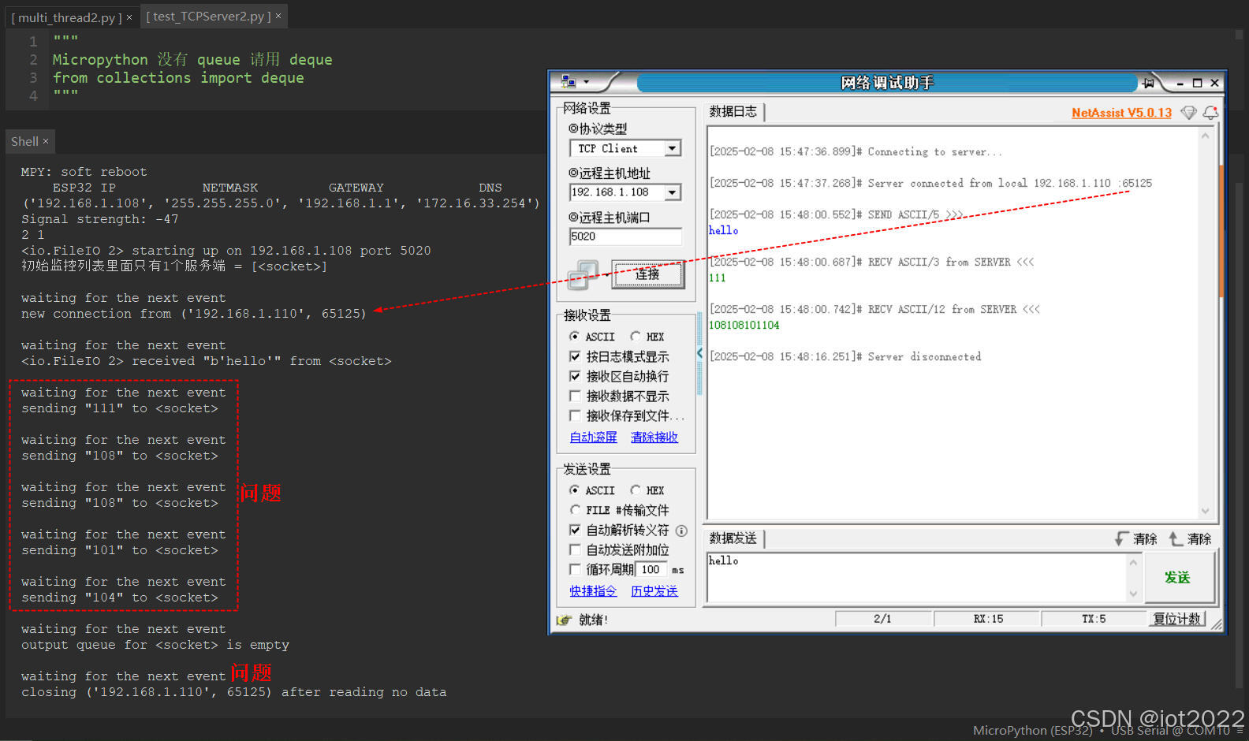
Task: Toggle 按日志模式显示 checkbox
Action: tap(575, 356)
